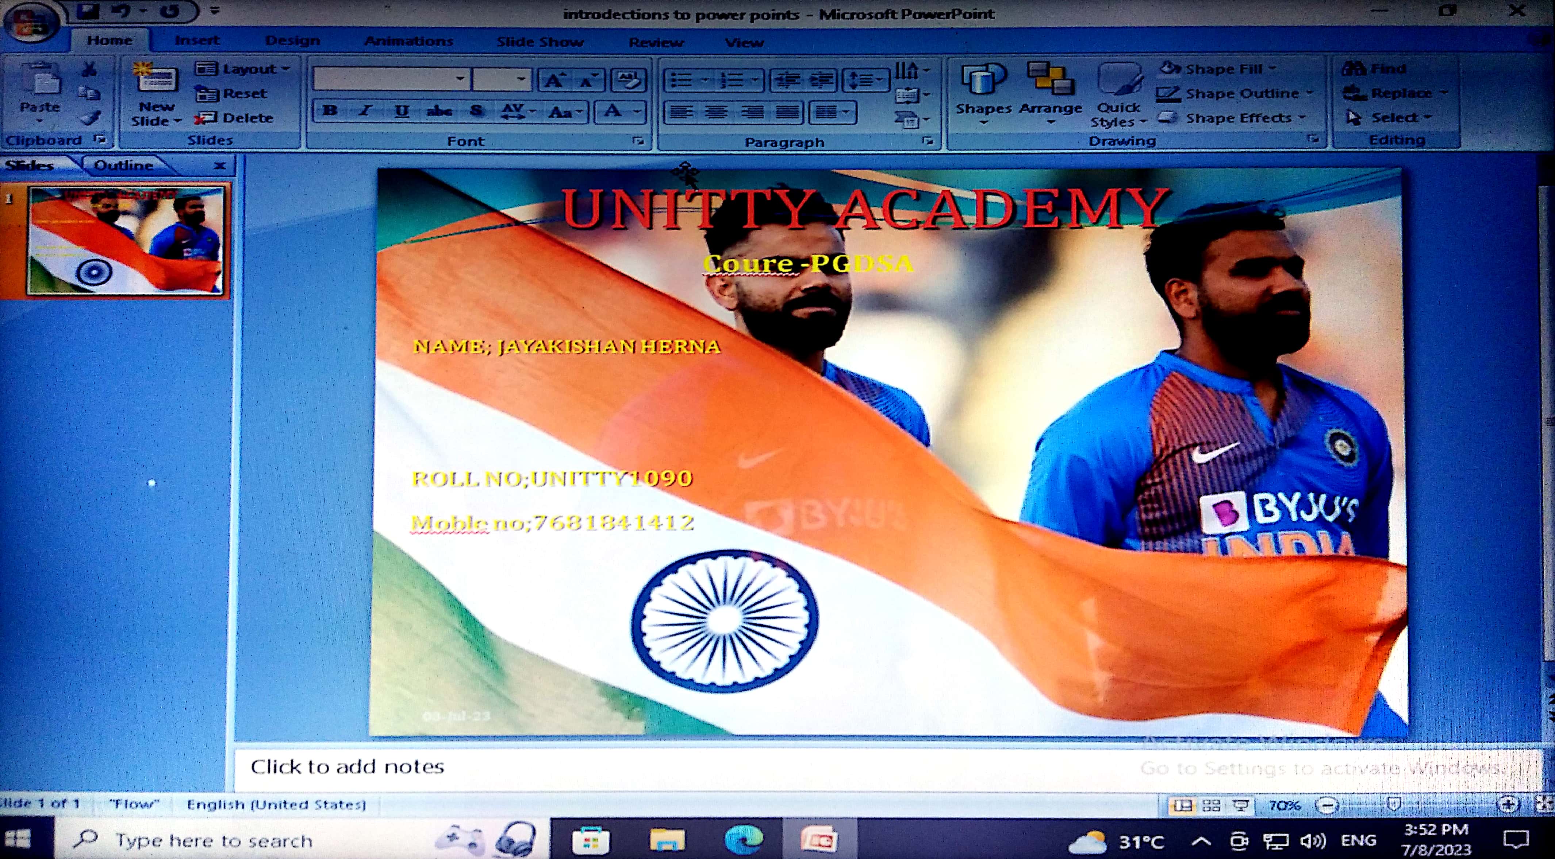The height and width of the screenshot is (859, 1555).
Task: Toggle Underline formatting
Action: (x=402, y=111)
